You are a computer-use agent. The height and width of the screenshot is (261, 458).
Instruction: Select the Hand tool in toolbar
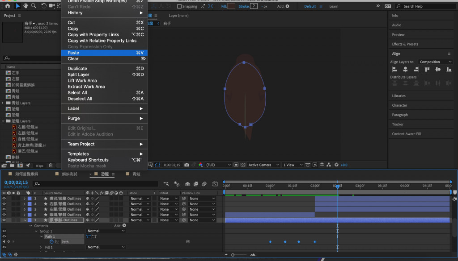(25, 6)
